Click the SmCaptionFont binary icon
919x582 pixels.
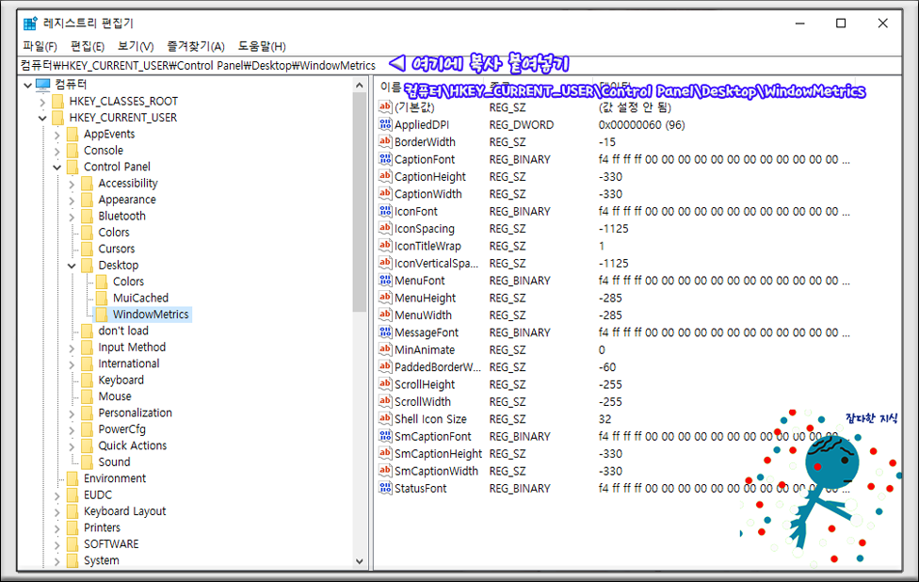(x=385, y=436)
